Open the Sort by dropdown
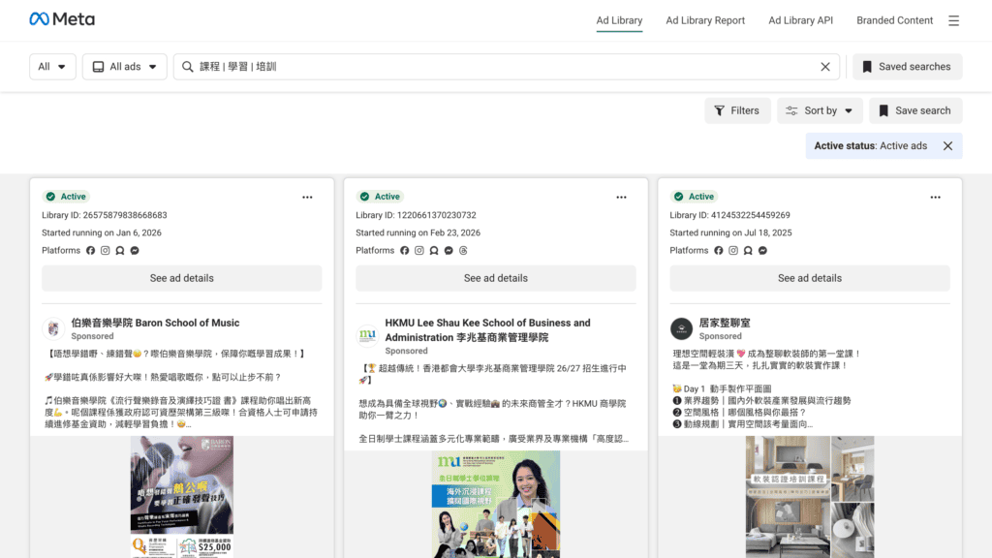The height and width of the screenshot is (558, 992). pyautogui.click(x=820, y=110)
